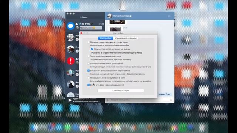Open the top image thumbnail in the conversation
Screen dimensions: 237x133
[x=117, y=22]
